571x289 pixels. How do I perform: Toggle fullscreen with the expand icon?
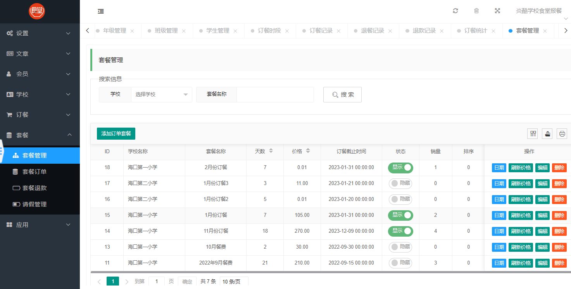pos(497,11)
